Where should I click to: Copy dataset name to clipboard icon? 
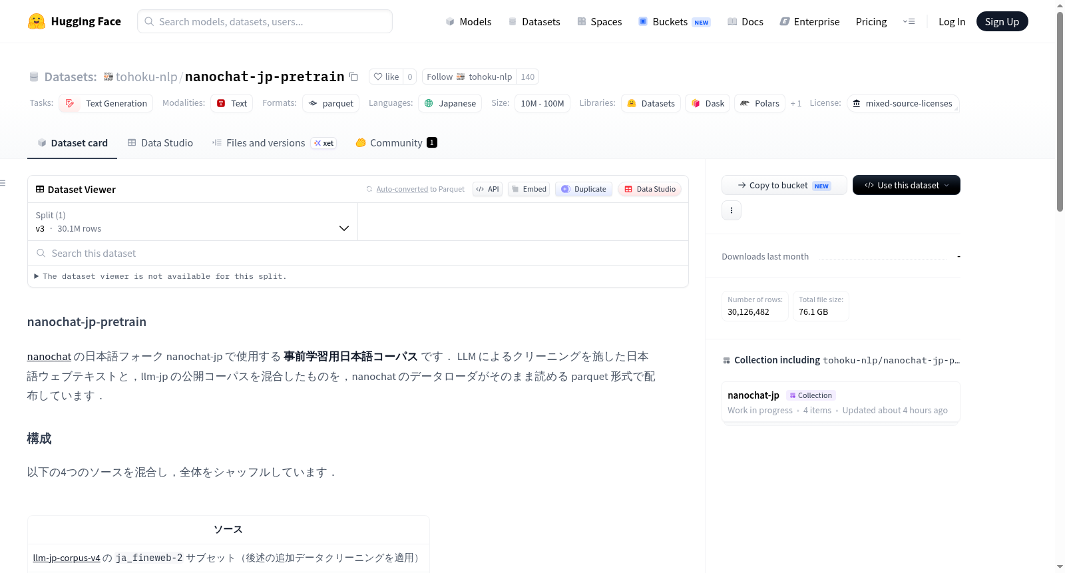click(x=354, y=77)
